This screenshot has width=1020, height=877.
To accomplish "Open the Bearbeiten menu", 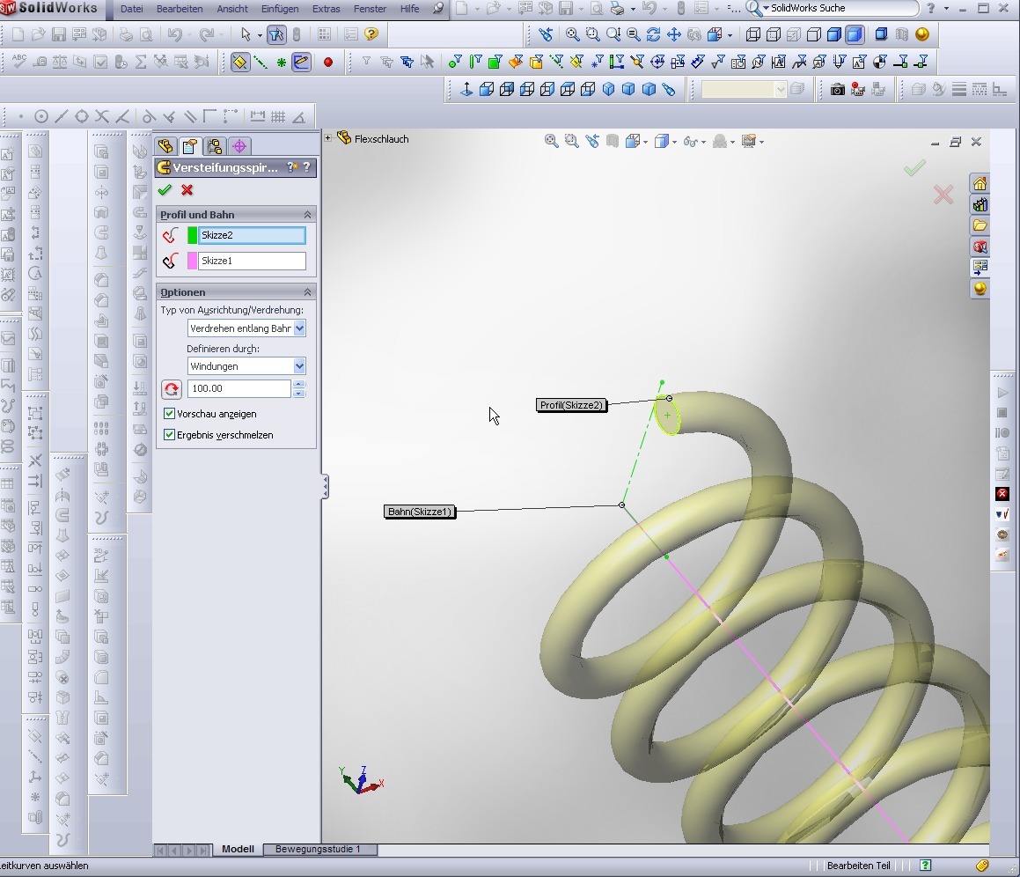I will click(x=180, y=9).
